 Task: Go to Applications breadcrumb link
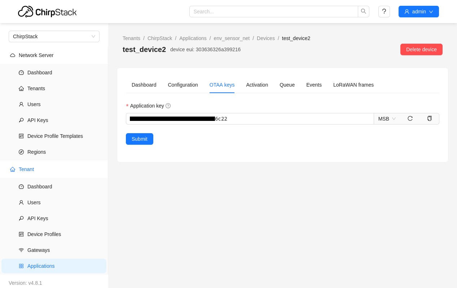click(193, 38)
